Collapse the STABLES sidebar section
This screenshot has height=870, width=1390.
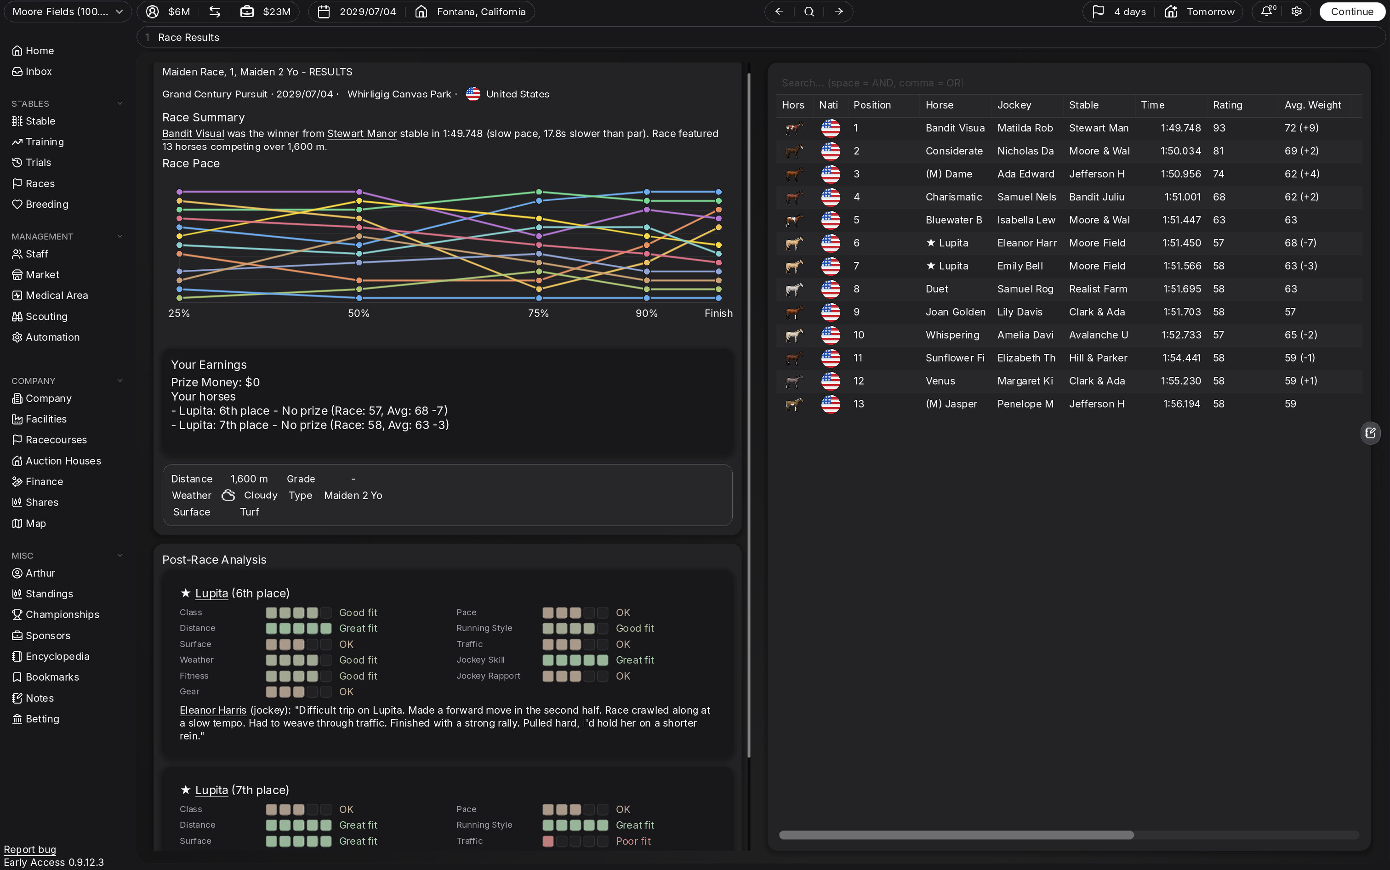pyautogui.click(x=120, y=103)
